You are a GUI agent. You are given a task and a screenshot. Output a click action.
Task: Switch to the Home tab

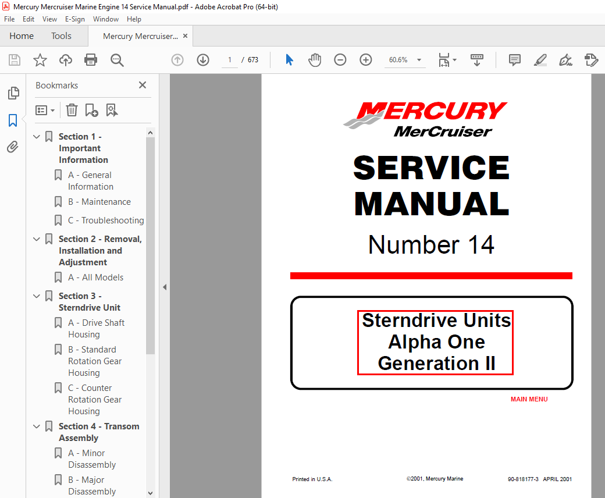tap(22, 36)
